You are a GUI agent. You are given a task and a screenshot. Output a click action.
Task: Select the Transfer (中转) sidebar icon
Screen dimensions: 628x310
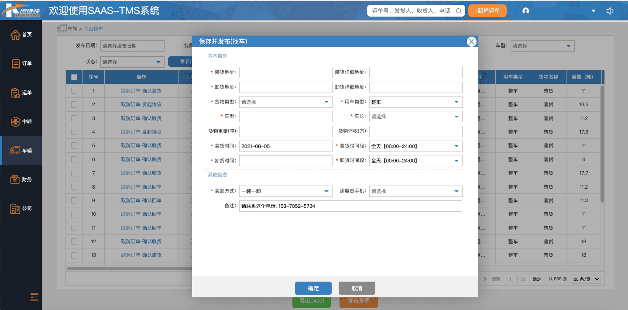click(x=16, y=121)
